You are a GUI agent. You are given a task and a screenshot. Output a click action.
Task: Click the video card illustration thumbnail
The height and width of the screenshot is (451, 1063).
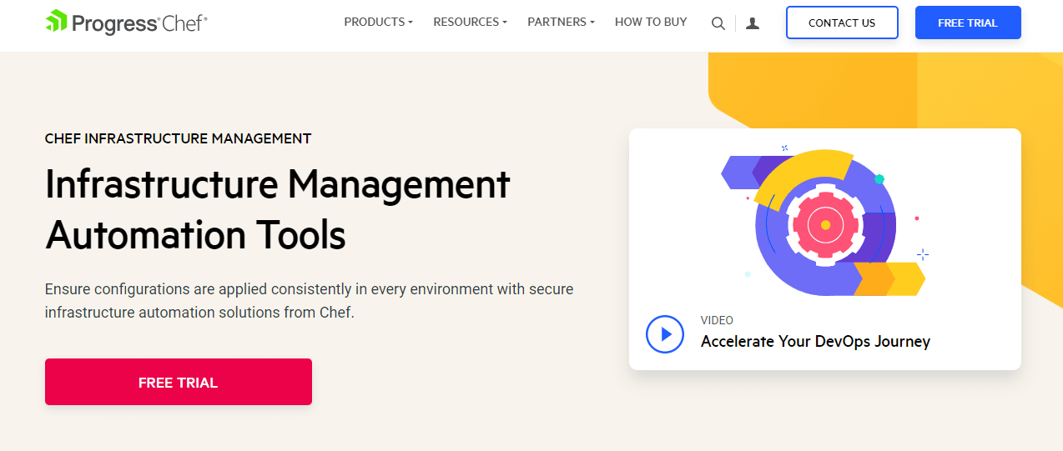[824, 221]
